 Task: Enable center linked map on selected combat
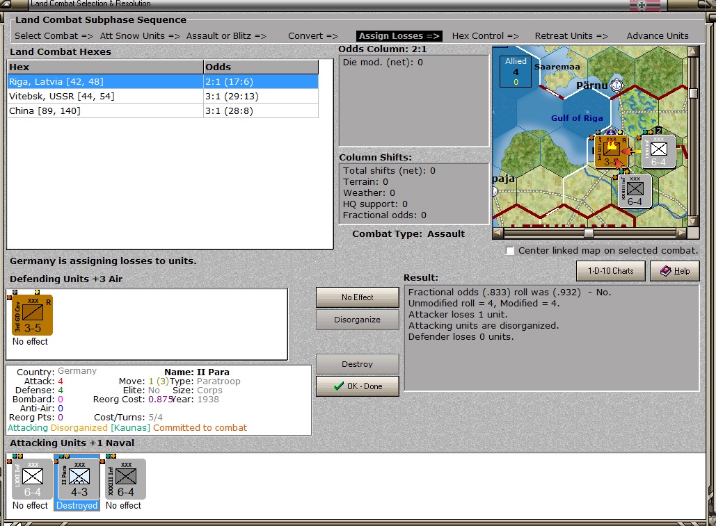(x=509, y=251)
